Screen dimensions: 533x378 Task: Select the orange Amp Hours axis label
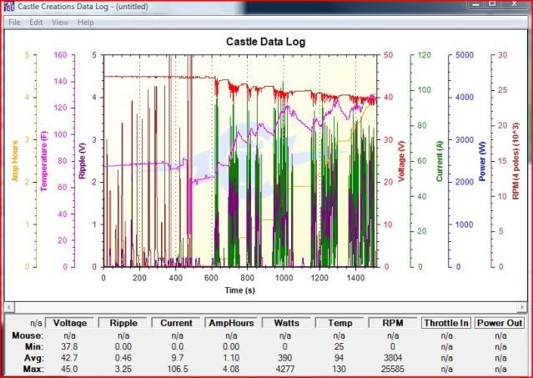[16, 160]
